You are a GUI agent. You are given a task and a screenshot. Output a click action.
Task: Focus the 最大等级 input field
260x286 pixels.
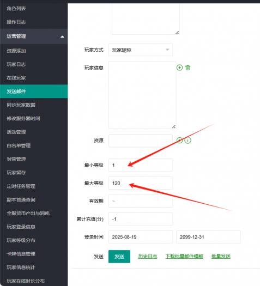pos(141,183)
